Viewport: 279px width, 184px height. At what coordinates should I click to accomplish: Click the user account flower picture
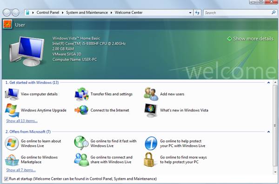click(7, 24)
